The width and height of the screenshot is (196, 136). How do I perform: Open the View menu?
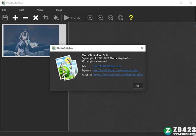tap(40, 10)
